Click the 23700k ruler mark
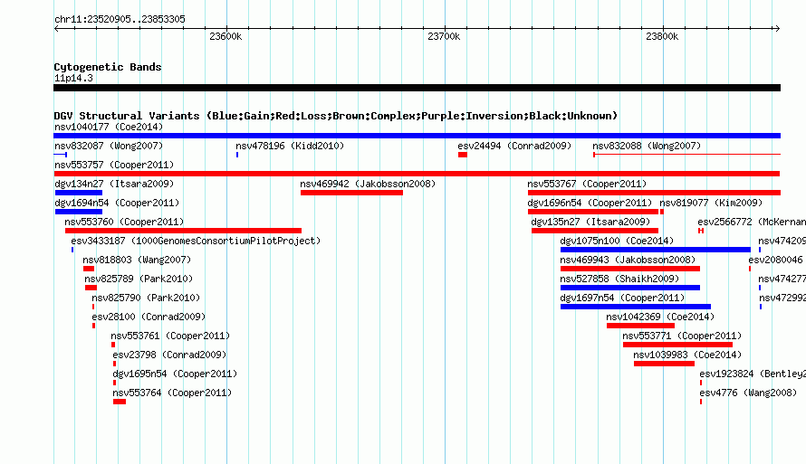This screenshot has height=464, width=806. (444, 36)
